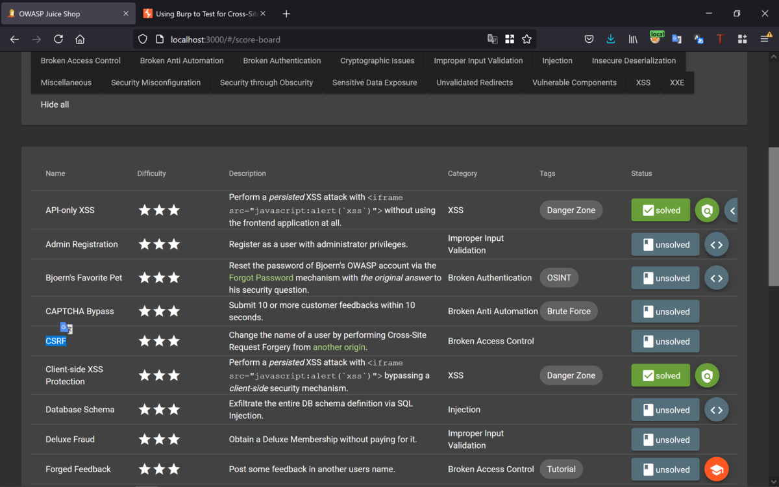Click the translate page icon in address bar
The width and height of the screenshot is (779, 487).
[493, 39]
